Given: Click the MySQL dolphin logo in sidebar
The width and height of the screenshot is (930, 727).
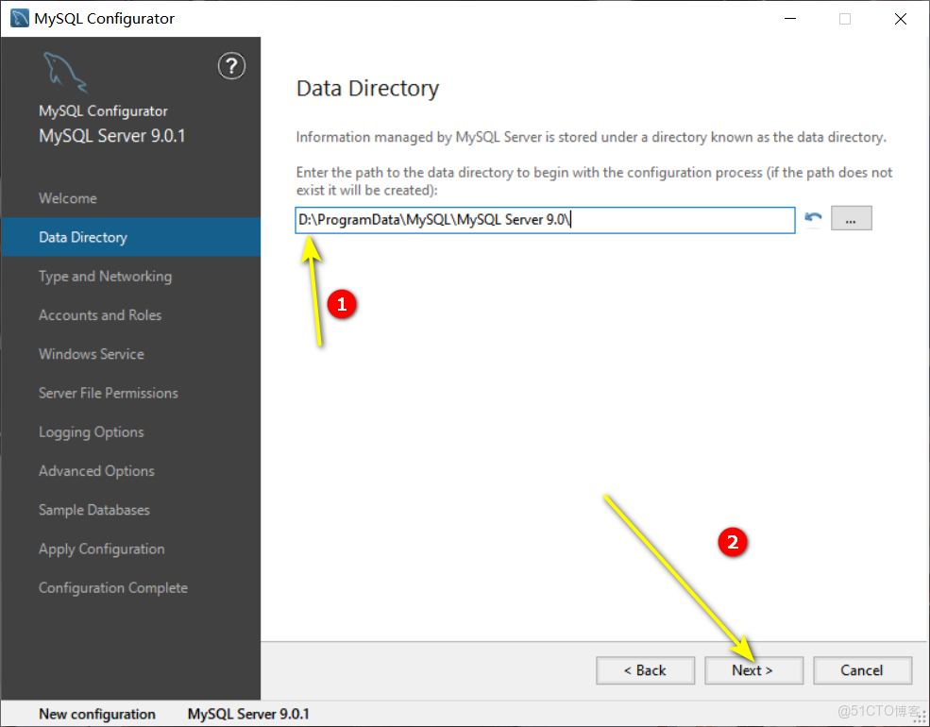Looking at the screenshot, I should 64,73.
